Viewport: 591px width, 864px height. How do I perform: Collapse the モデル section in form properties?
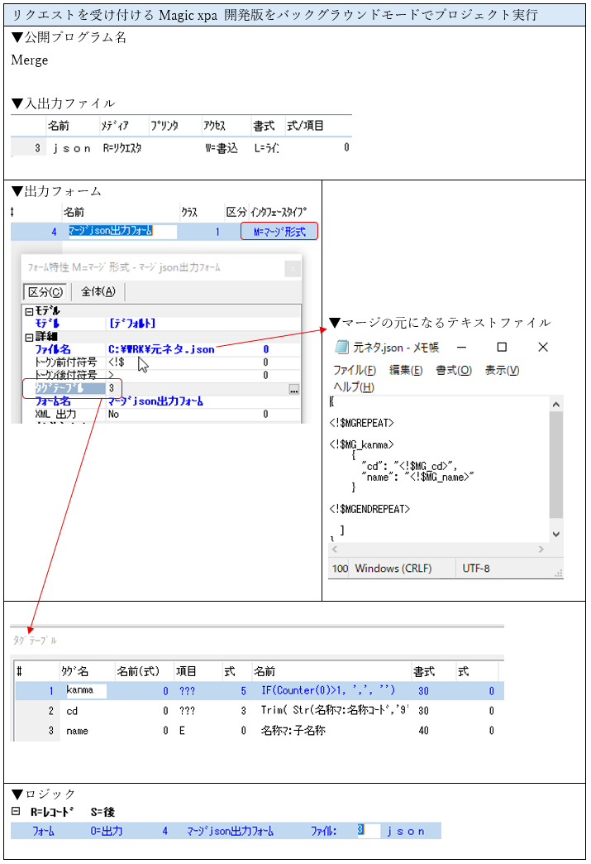click(29, 310)
